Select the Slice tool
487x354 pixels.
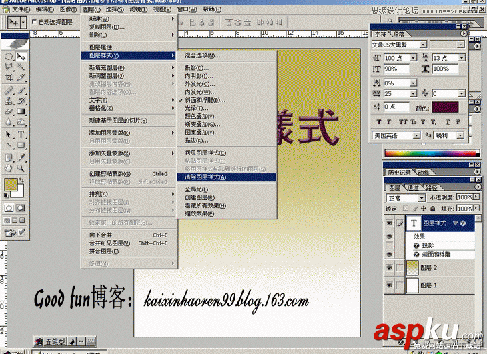click(21, 77)
